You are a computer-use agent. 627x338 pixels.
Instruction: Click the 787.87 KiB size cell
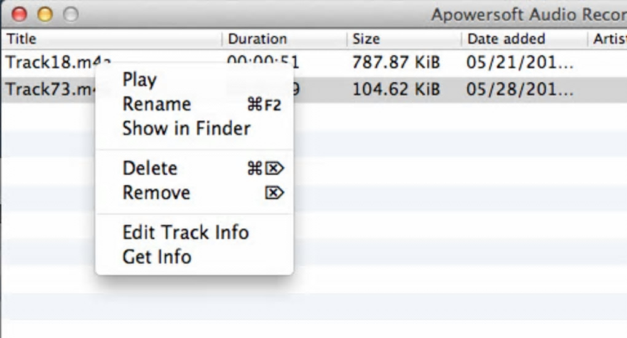point(396,63)
